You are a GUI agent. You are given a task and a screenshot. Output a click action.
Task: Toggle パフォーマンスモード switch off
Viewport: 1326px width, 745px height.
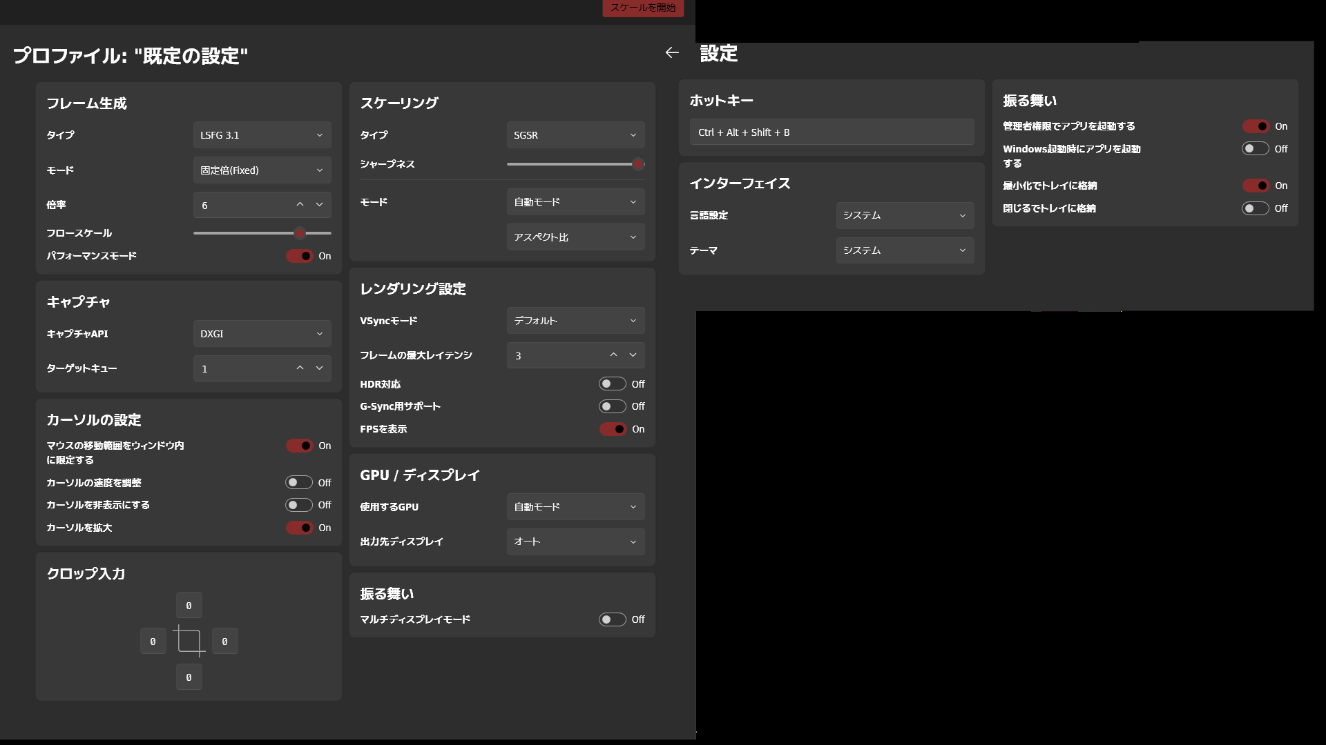tap(300, 256)
